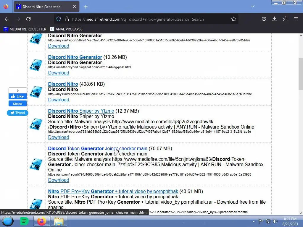The height and width of the screenshot is (227, 303).
Task: Go back to the previous page
Action: pyautogui.click(x=7, y=19)
